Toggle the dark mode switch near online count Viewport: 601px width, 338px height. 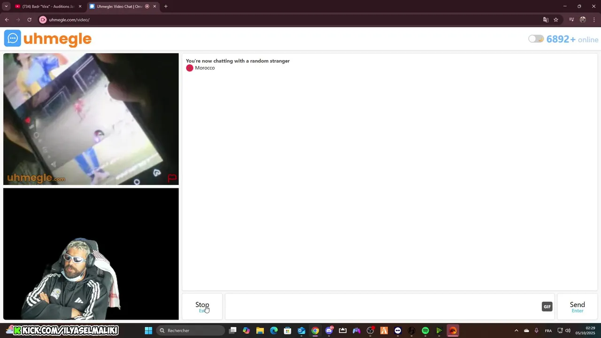pos(536,39)
